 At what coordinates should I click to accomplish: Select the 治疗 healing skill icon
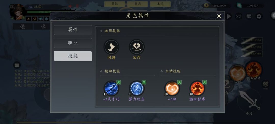click(137, 47)
